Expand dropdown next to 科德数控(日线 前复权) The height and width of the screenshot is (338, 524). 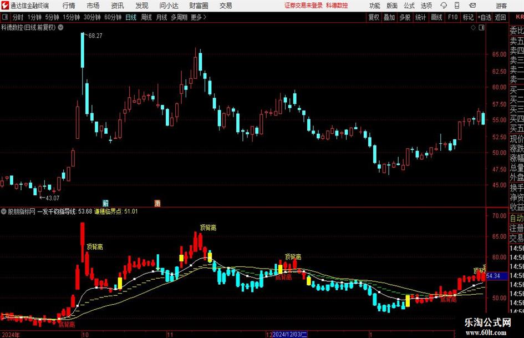point(60,27)
